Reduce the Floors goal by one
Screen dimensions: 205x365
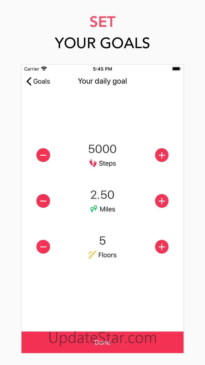coord(43,247)
